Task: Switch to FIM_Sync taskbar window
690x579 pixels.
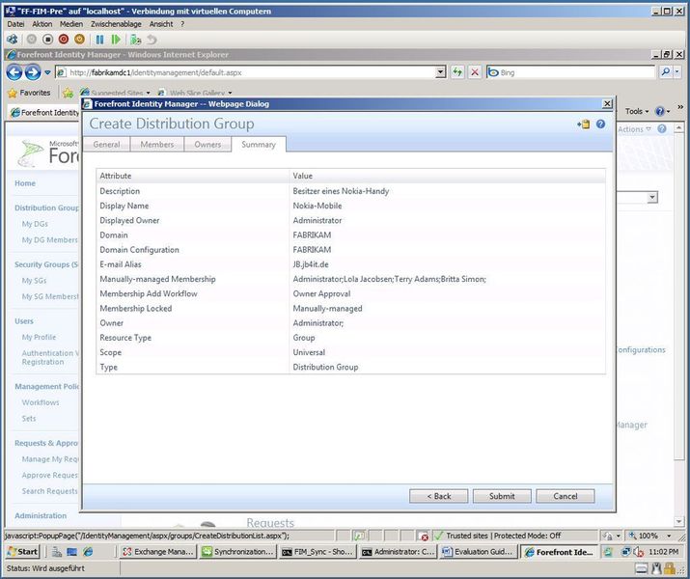Action: coord(317,552)
